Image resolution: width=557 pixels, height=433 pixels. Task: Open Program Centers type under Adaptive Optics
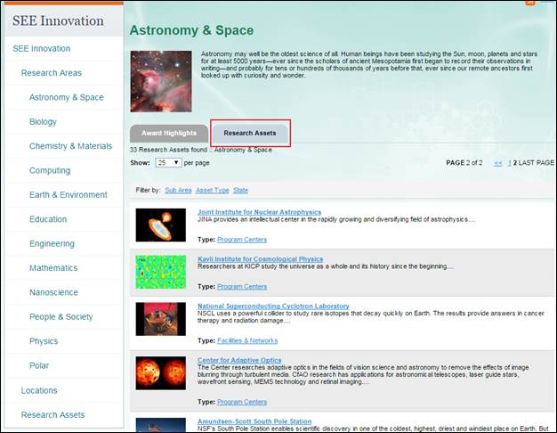(x=242, y=402)
